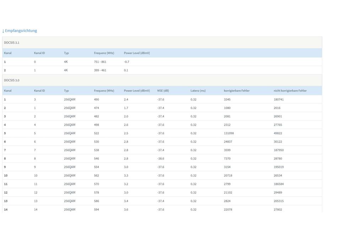Select correctable error value 20718
The width and height of the screenshot is (355, 250).
pos(228,176)
